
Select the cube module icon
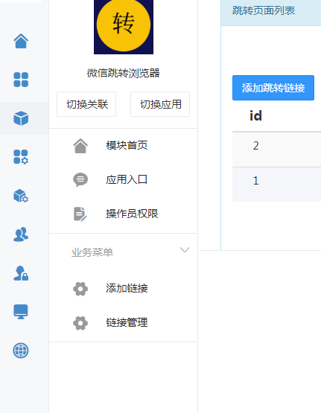pyautogui.click(x=21, y=118)
